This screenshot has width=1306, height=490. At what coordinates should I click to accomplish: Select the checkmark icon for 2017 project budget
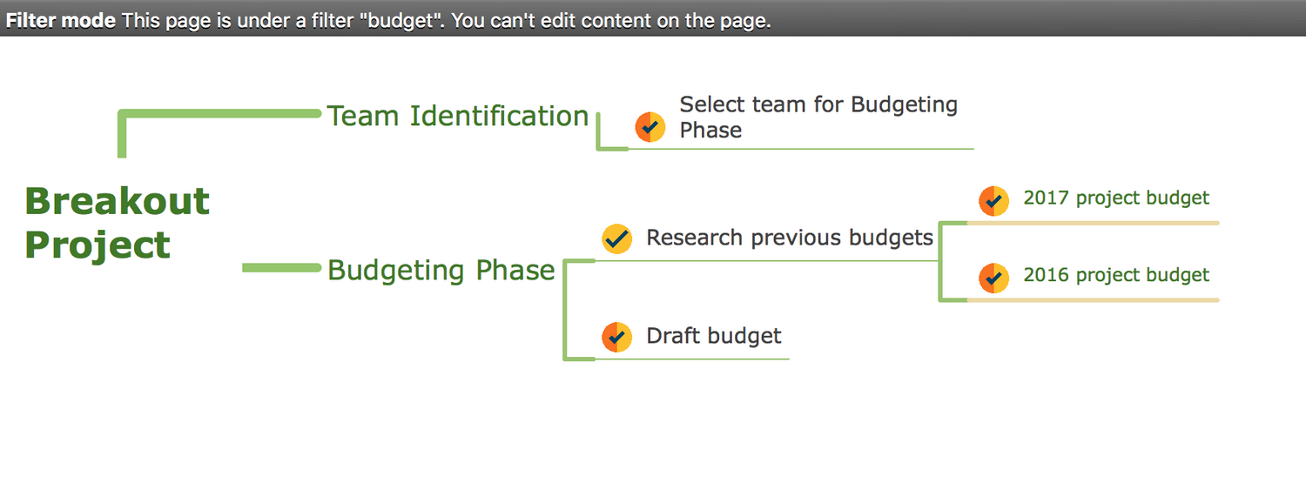pyautogui.click(x=993, y=201)
